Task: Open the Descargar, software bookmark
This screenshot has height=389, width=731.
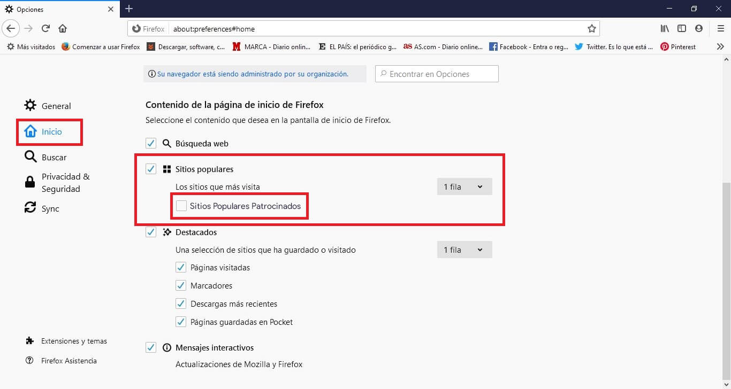Action: click(186, 46)
